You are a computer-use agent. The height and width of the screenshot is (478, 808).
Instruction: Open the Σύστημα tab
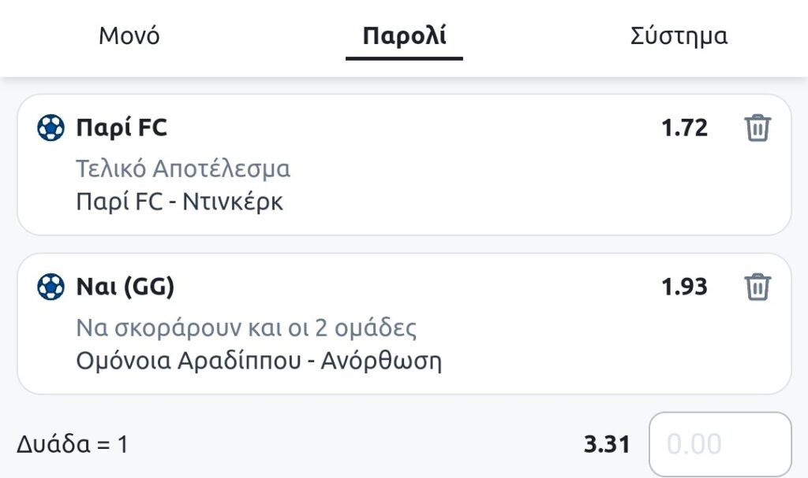click(x=679, y=36)
